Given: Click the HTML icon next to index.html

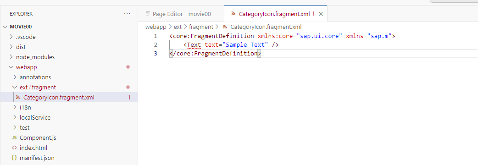Looking at the screenshot, I should (14, 148).
